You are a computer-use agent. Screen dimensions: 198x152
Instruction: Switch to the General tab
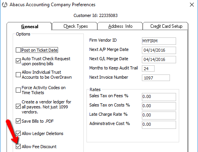pyautogui.click(x=30, y=26)
